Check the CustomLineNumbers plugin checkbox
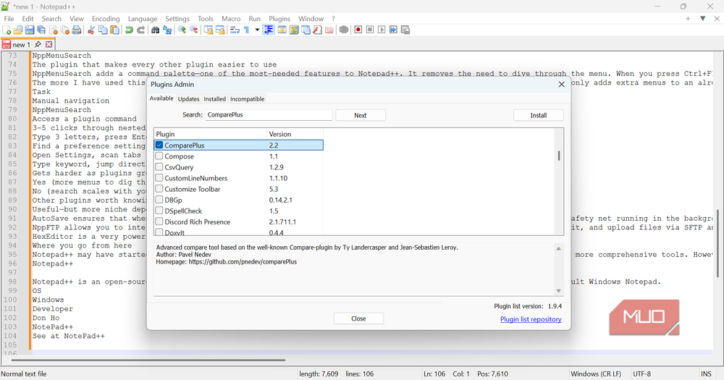This screenshot has height=380, width=724. tap(159, 178)
